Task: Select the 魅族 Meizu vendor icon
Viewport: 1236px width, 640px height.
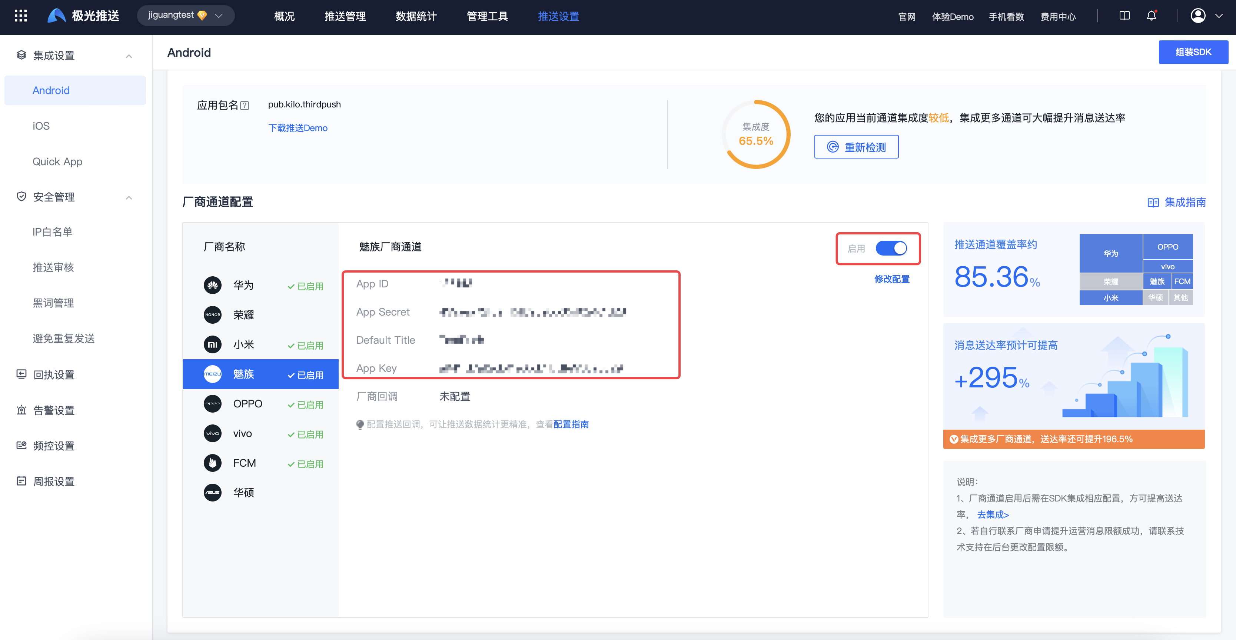Action: (x=213, y=374)
